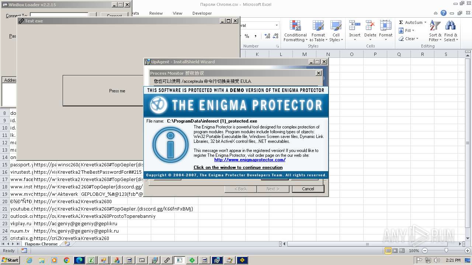Expand the Insert cells dropdown arrow

pyautogui.click(x=355, y=40)
